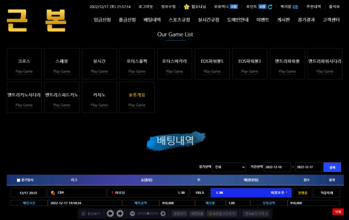Open 게시판 board menu

coord(283,20)
